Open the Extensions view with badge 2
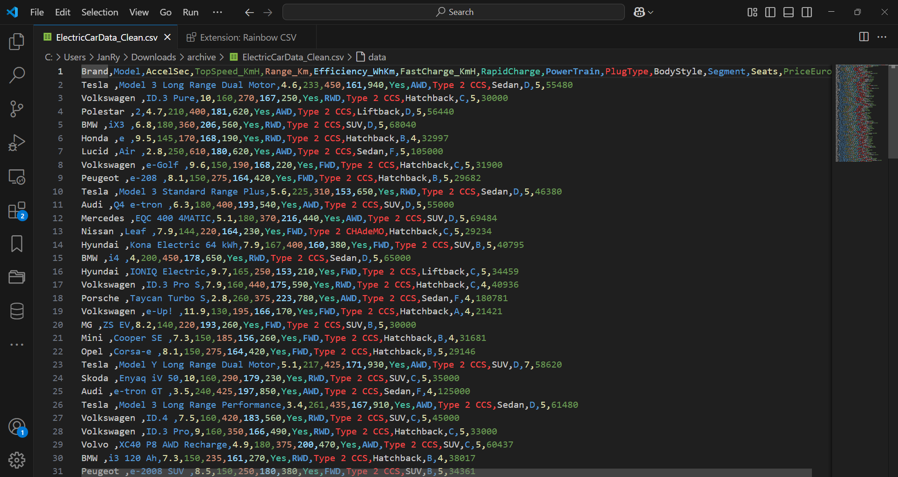This screenshot has height=477, width=898. click(17, 210)
